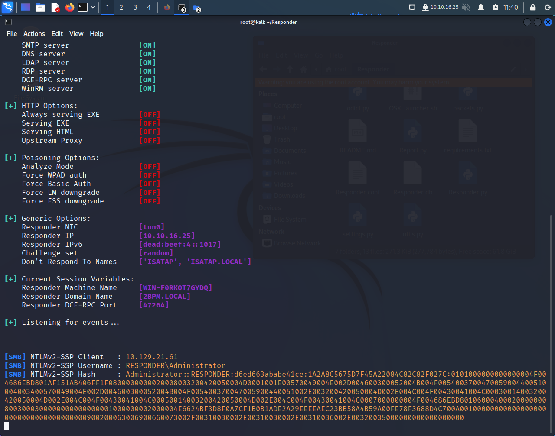Expand the terminal launcher dropdown arrow
Viewport: 555px width, 436px height.
point(93,7)
